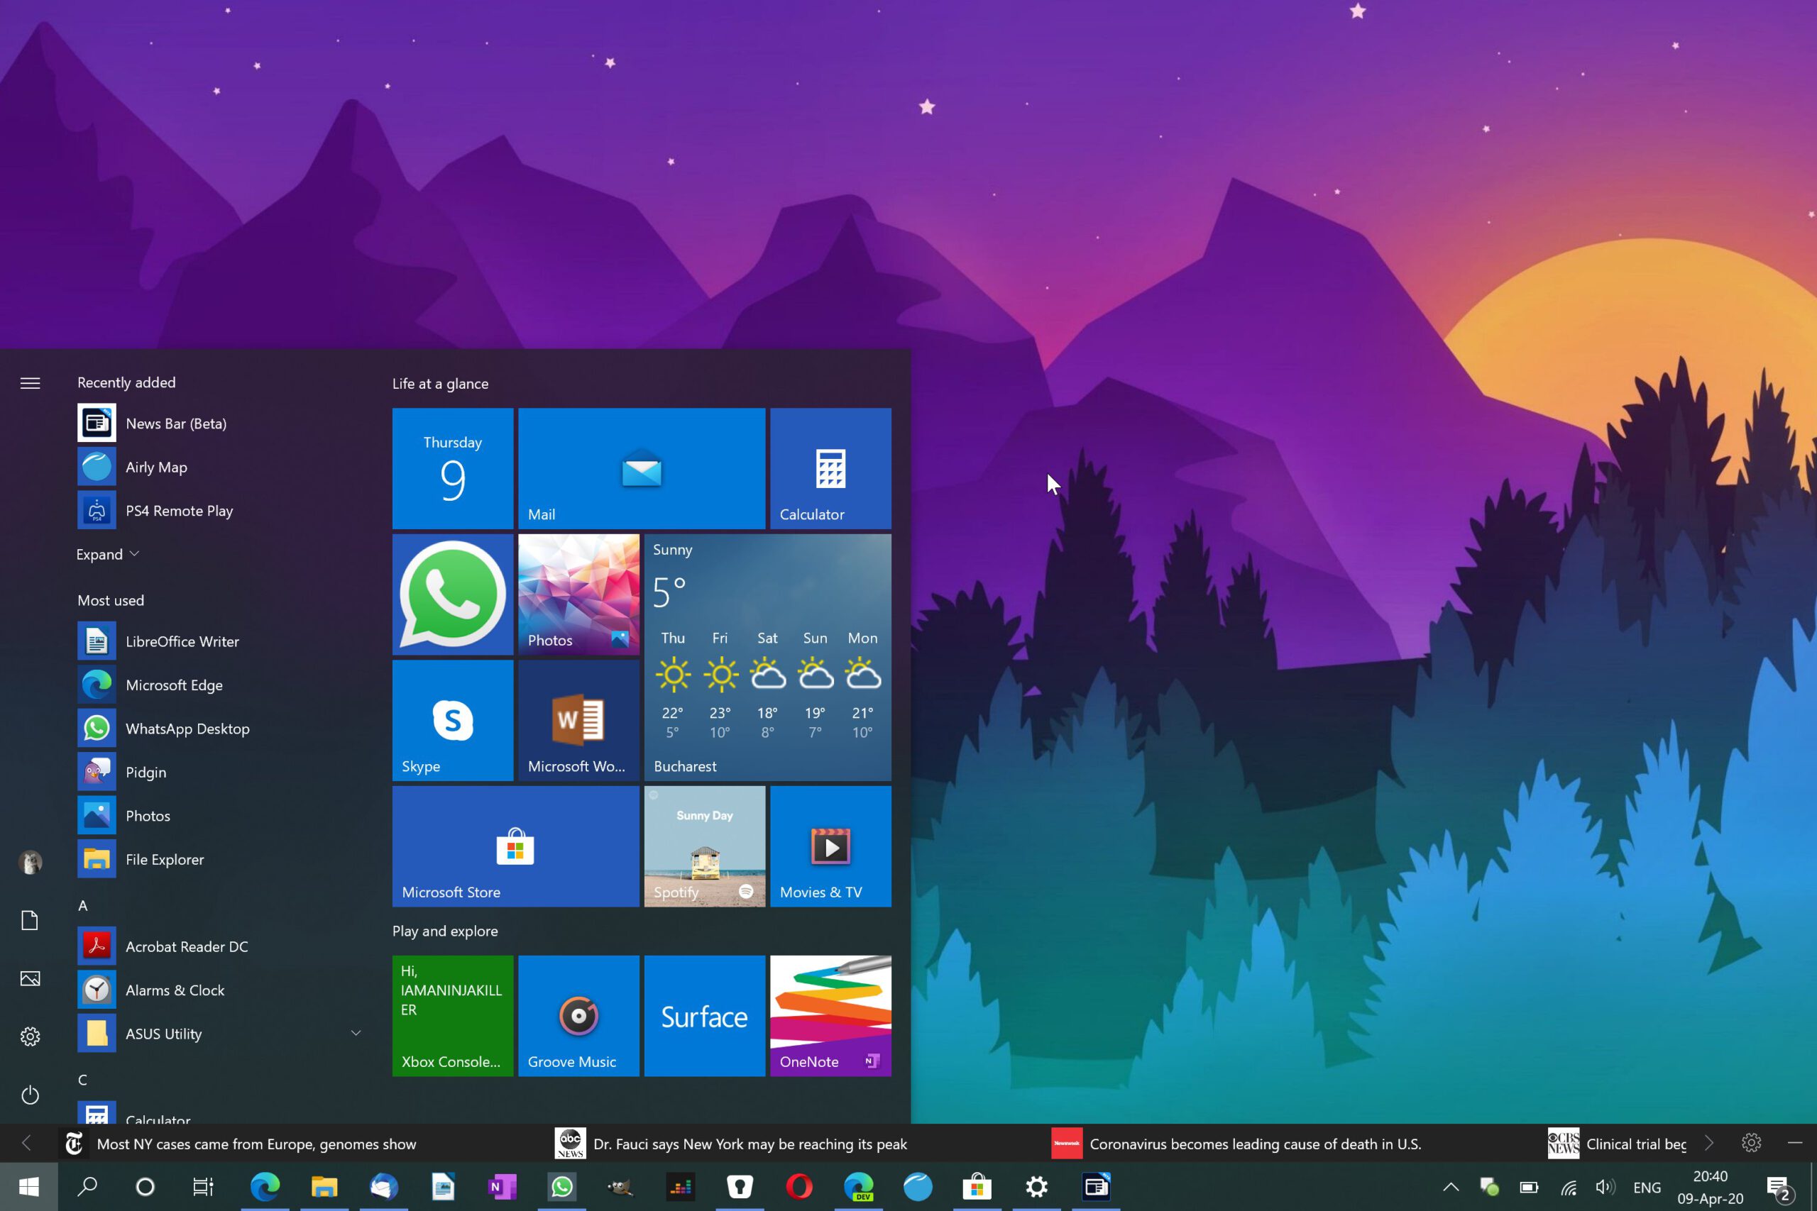Launch the Groove Music tile
The image size is (1817, 1211).
pos(578,1016)
